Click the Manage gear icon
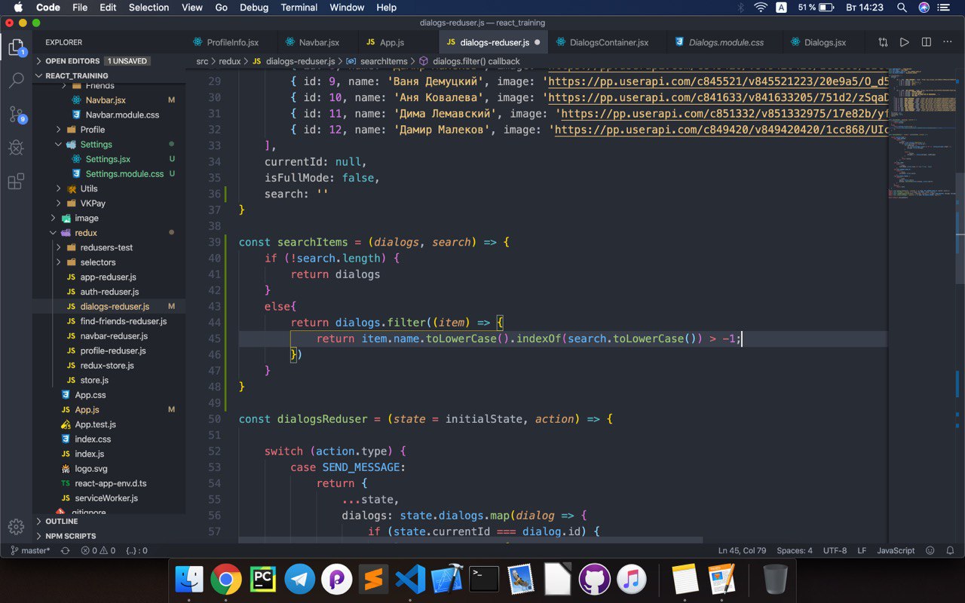The image size is (965, 603). [16, 526]
